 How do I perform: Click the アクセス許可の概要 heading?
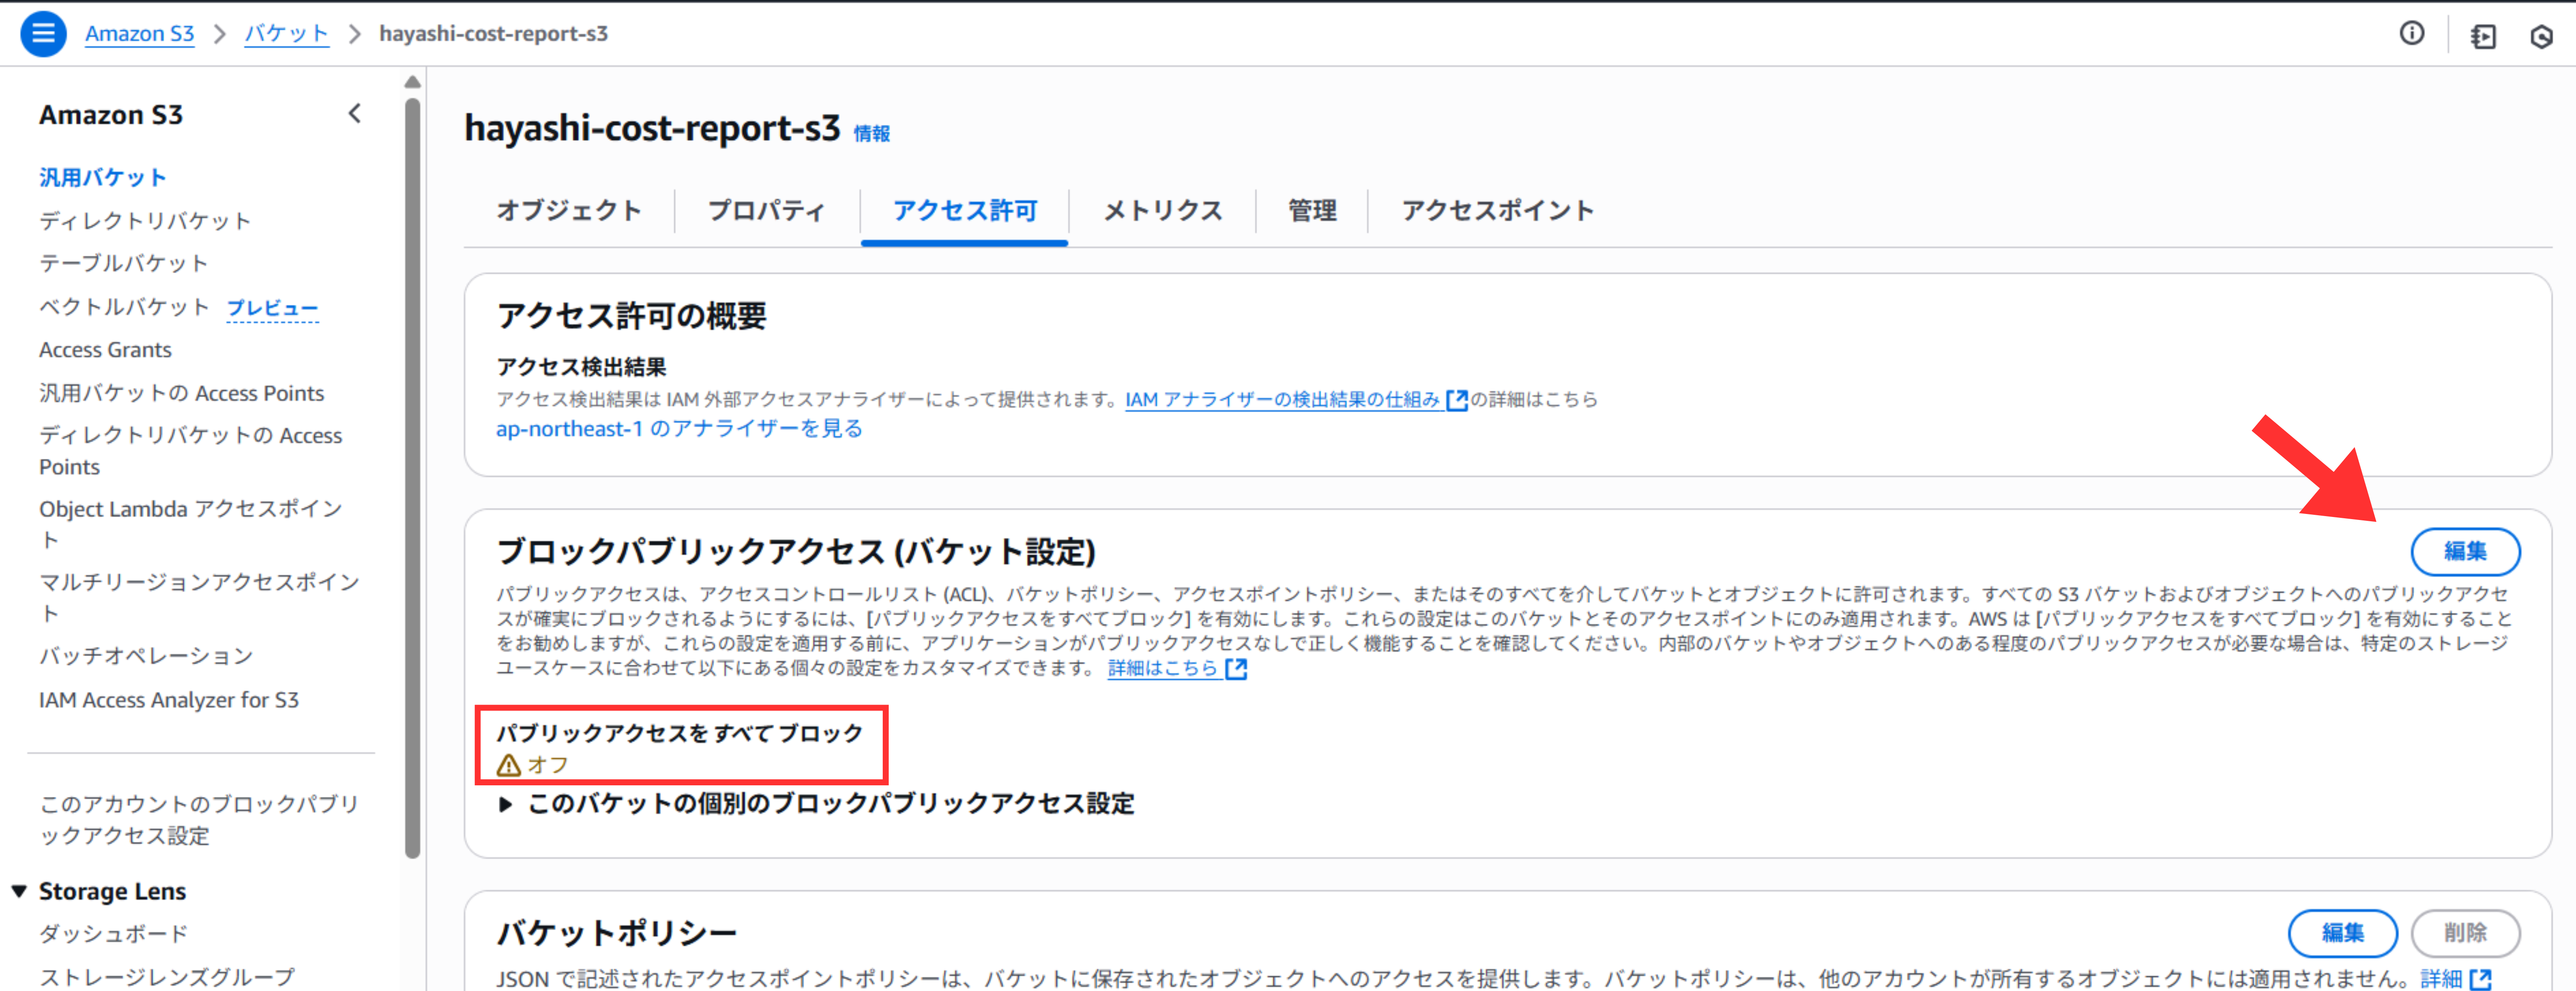[x=631, y=316]
